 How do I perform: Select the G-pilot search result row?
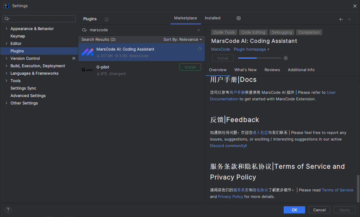pyautogui.click(x=142, y=70)
